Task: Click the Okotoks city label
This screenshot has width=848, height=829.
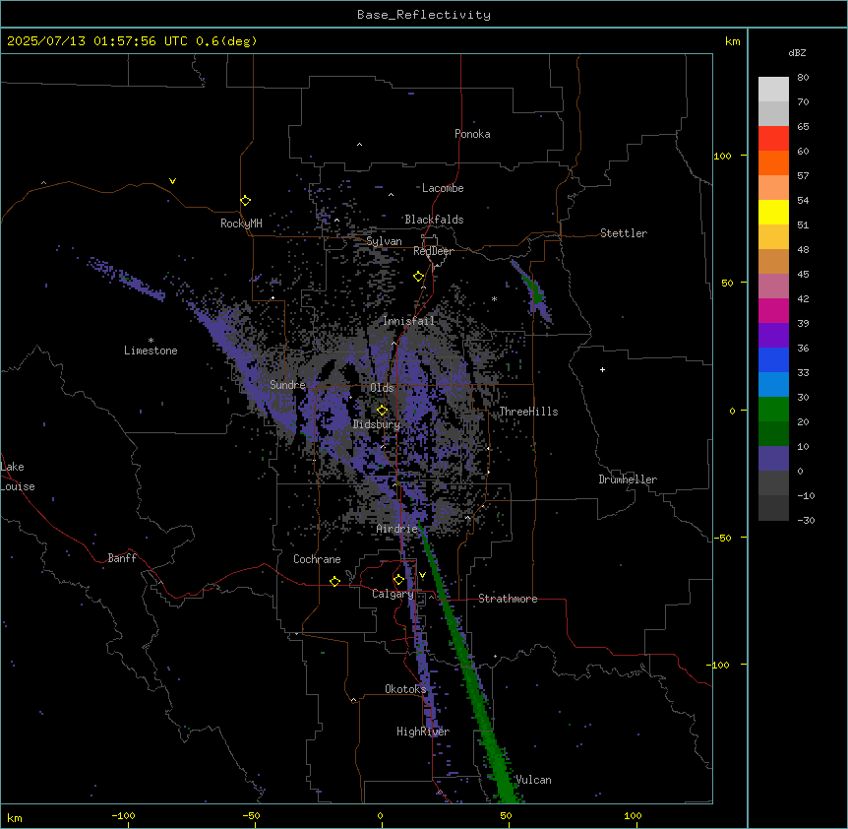Action: [405, 689]
